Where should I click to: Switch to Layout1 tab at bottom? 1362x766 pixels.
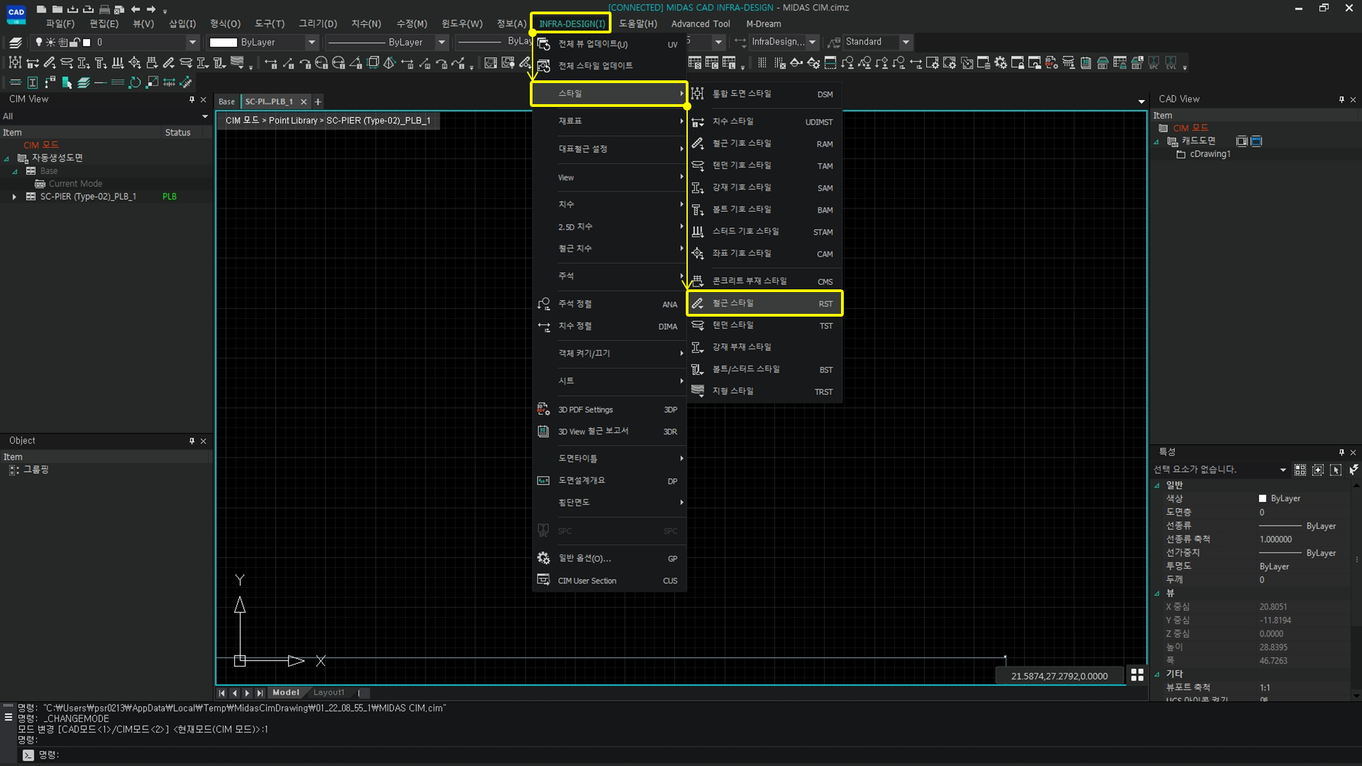(x=329, y=692)
